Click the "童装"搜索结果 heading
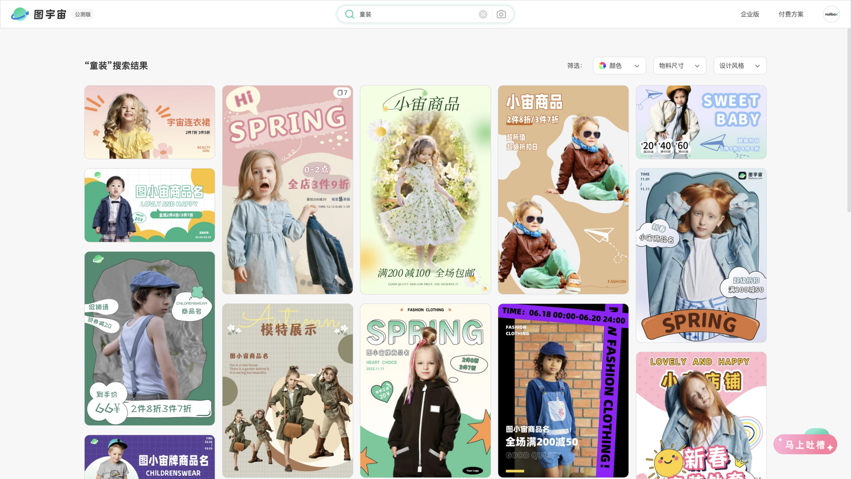Viewport: 851px width, 479px height. 116,66
